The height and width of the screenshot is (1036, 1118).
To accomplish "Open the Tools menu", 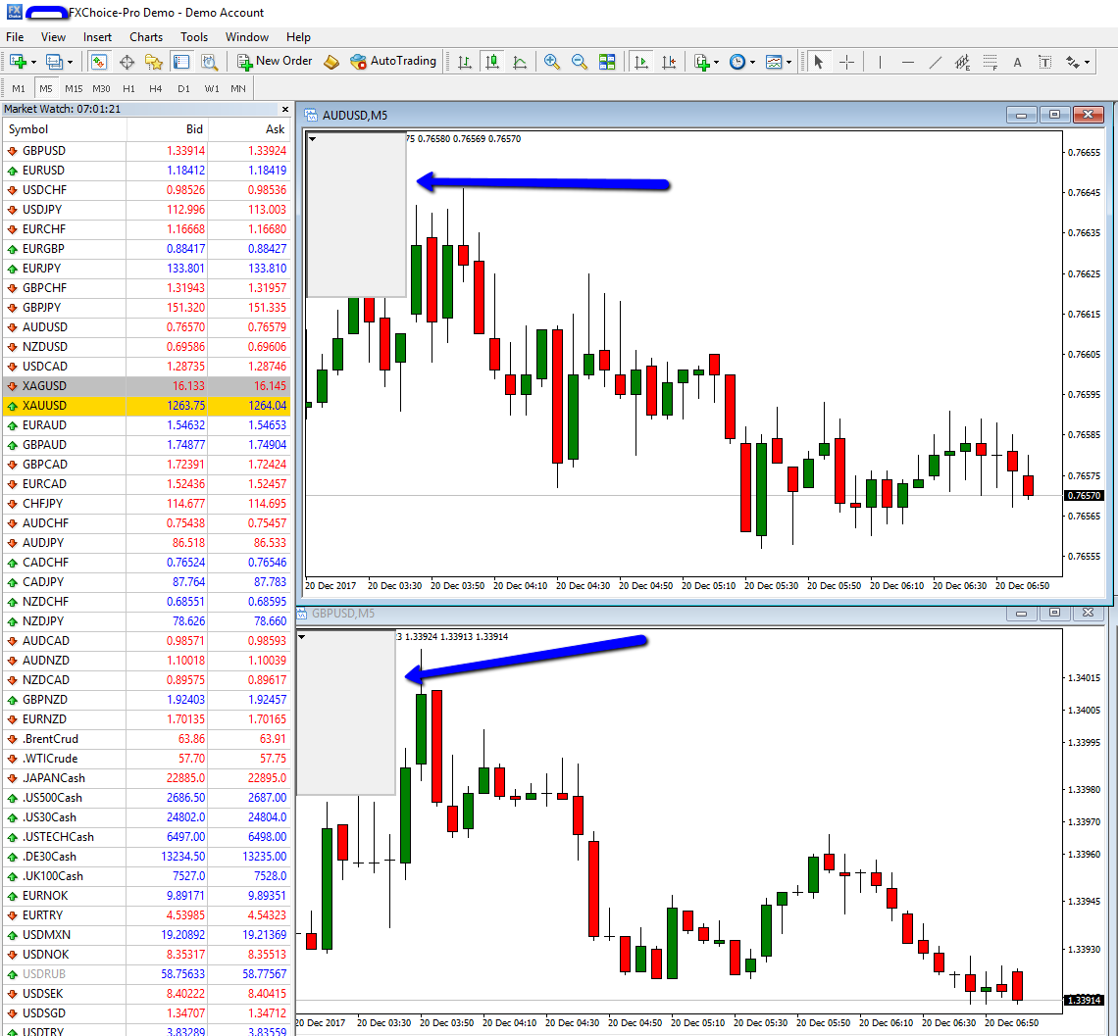I will point(194,37).
